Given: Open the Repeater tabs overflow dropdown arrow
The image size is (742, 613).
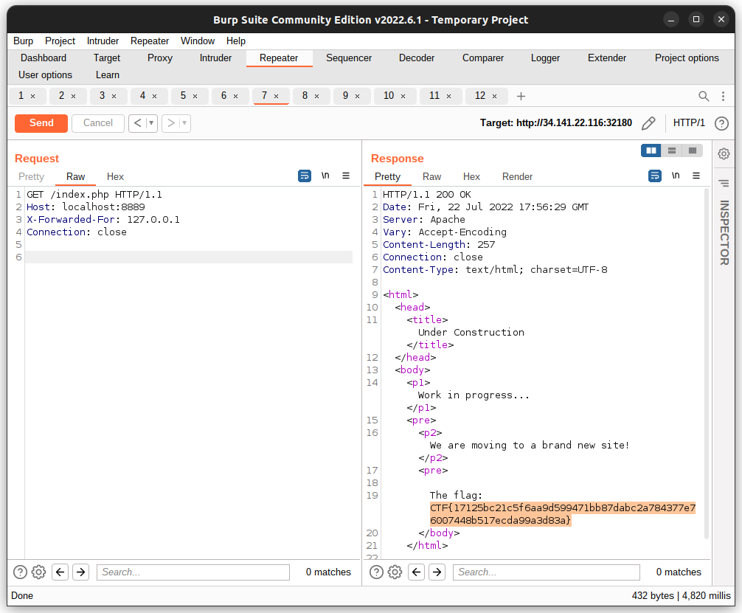Looking at the screenshot, I should (x=724, y=96).
